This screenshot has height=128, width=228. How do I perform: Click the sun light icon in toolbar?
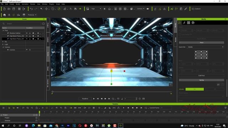tap(104, 9)
